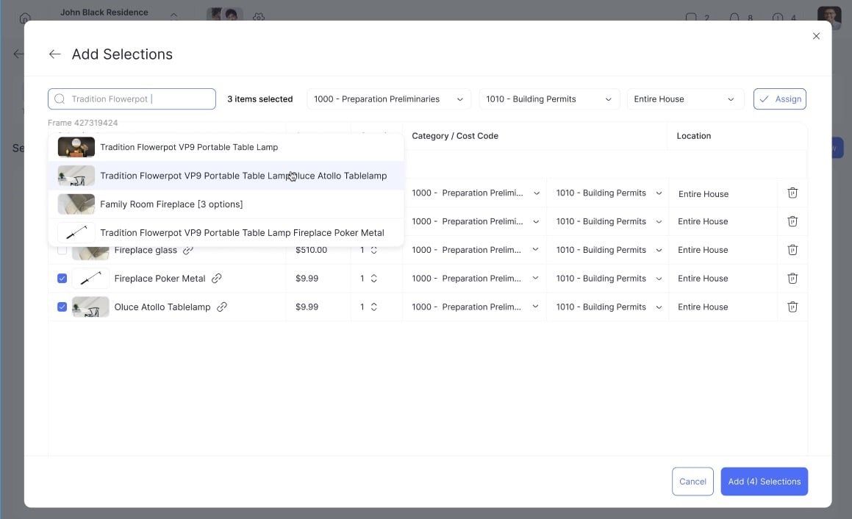Uncheck the Oluce Atollo Tablelamp checkbox
The height and width of the screenshot is (519, 852).
(62, 307)
